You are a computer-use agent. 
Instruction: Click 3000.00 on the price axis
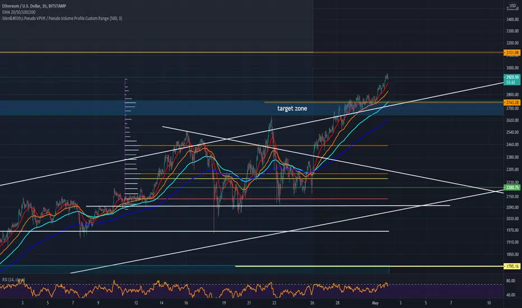[x=512, y=68]
